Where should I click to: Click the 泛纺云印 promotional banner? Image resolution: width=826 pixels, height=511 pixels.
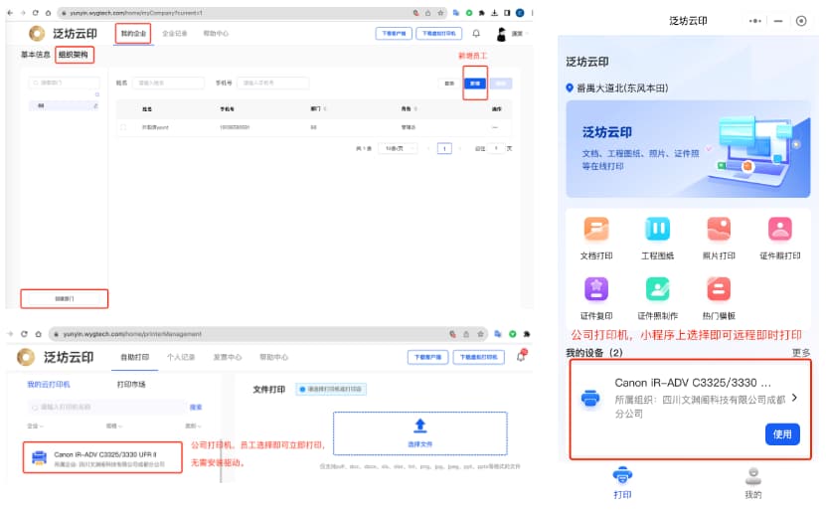pos(688,149)
